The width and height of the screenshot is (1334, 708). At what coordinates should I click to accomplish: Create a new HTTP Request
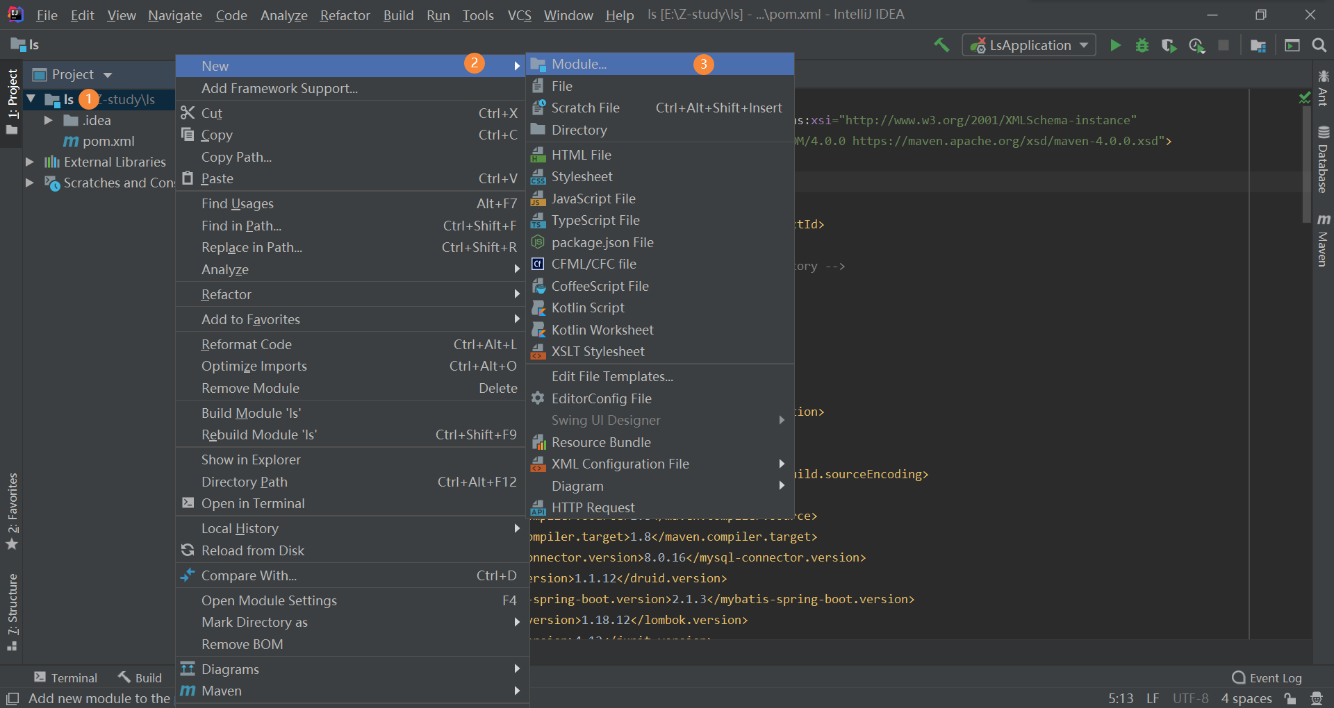(659, 507)
